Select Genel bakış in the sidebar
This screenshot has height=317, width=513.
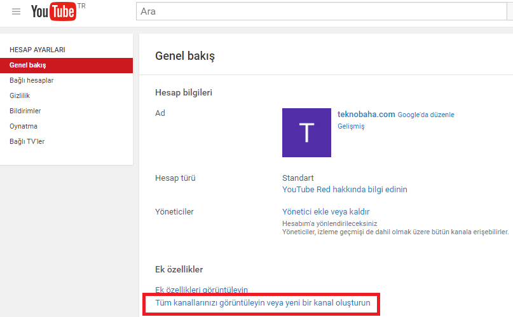tap(66, 65)
